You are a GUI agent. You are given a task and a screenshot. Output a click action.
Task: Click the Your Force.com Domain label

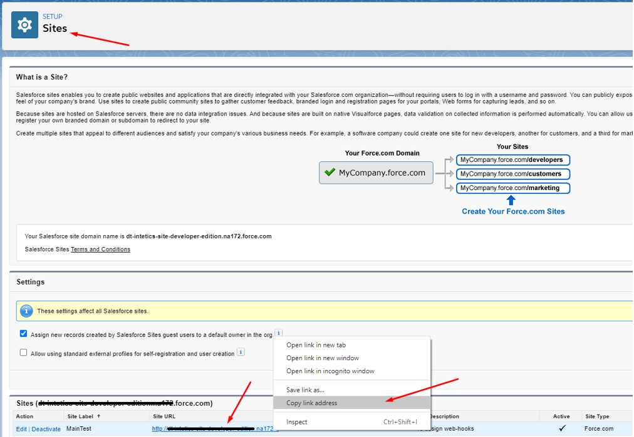382,153
